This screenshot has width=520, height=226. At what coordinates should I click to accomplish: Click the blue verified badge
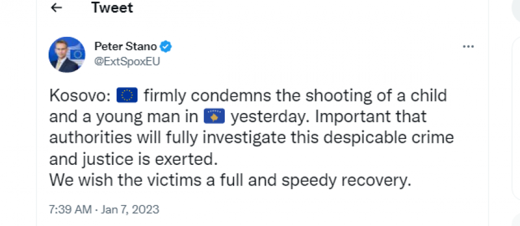[166, 47]
